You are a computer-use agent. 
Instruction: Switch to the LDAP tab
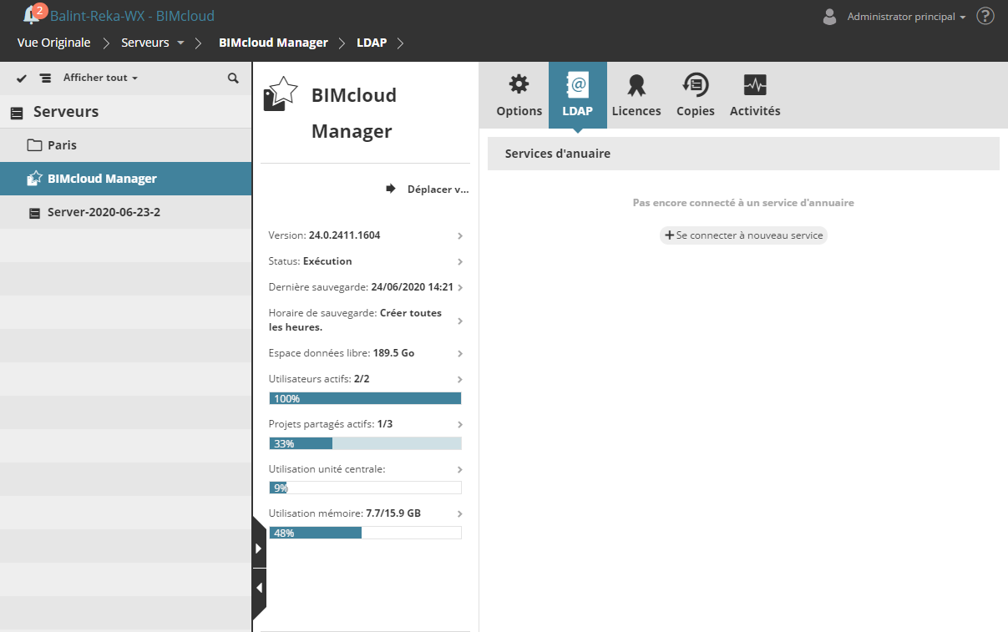(578, 95)
